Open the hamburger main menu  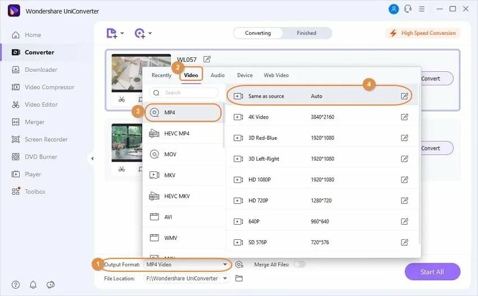point(422,9)
